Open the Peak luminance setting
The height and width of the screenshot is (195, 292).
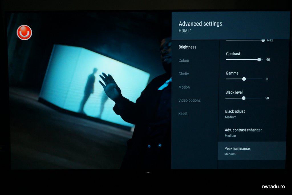coord(252,151)
